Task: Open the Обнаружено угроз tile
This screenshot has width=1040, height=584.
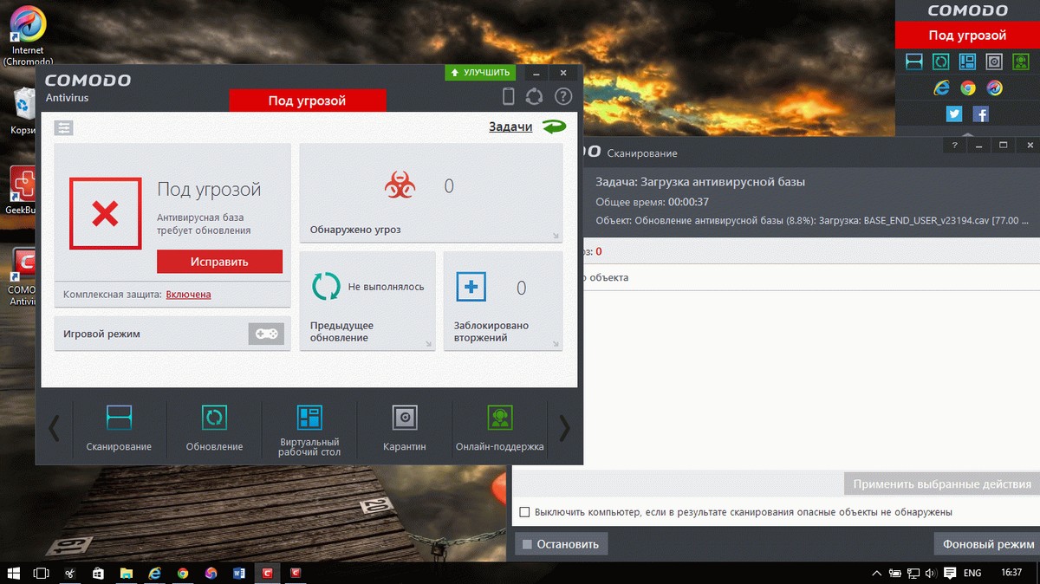Action: [x=431, y=193]
